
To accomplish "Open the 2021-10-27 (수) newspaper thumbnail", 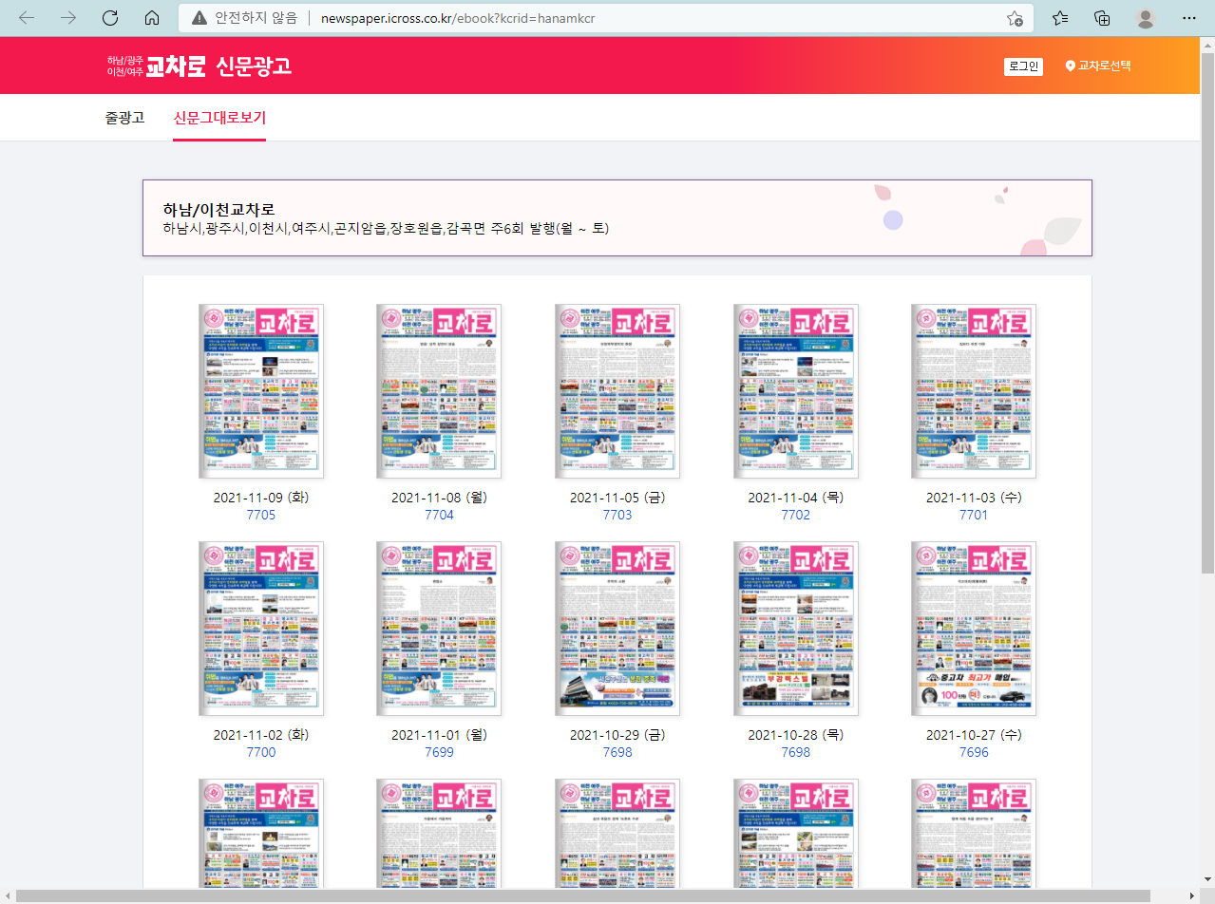I will 974,629.
